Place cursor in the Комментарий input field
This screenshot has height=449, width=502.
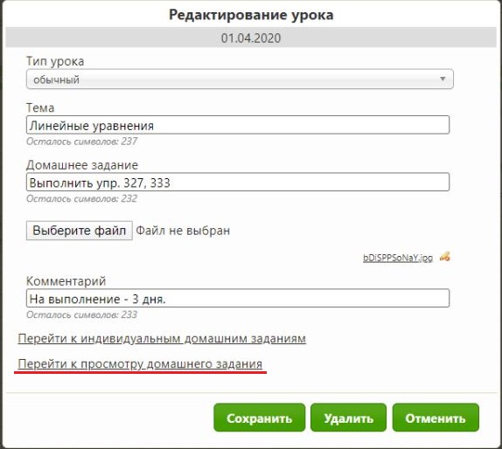pos(238,298)
